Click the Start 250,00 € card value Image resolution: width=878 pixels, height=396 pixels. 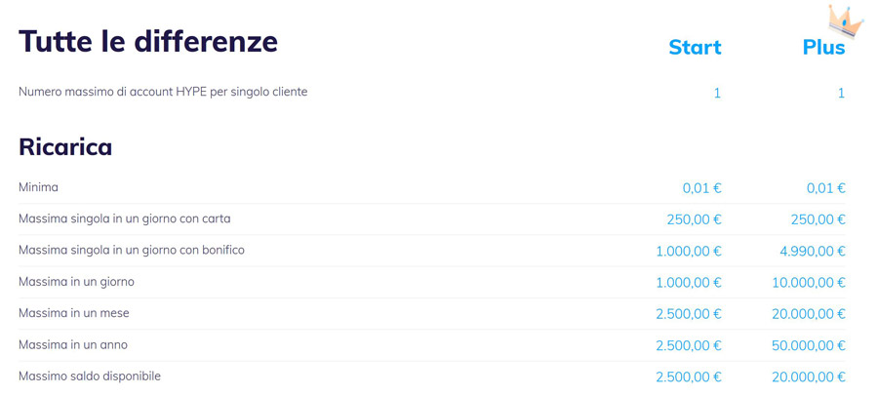[695, 220]
